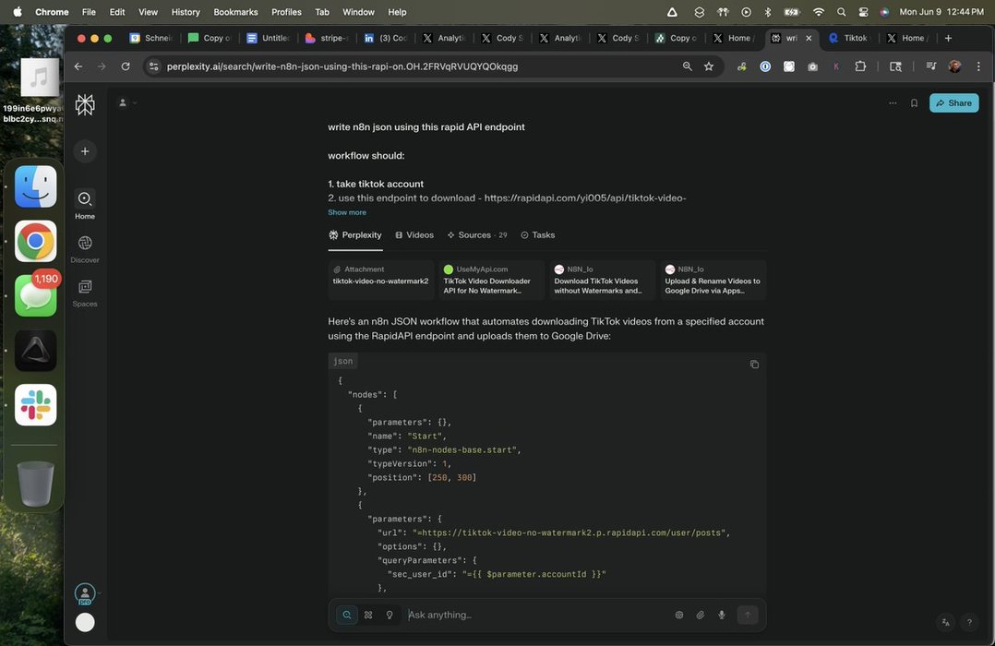Image resolution: width=995 pixels, height=646 pixels.
Task: Open the Perplexity logo home icon
Action: pos(85,104)
